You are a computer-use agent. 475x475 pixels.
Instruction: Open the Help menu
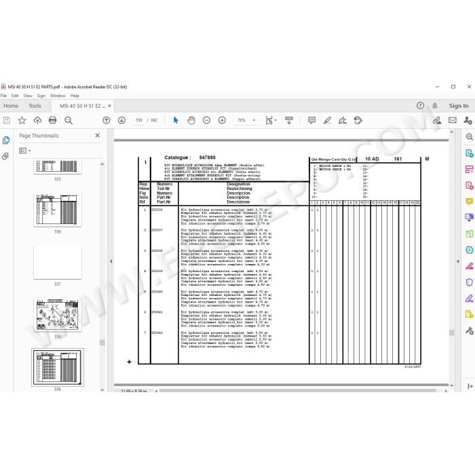75,96
